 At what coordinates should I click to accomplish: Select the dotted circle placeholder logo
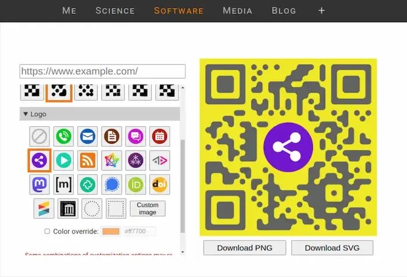[x=92, y=208]
